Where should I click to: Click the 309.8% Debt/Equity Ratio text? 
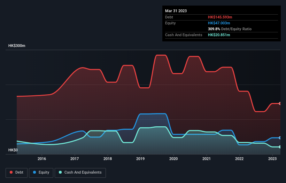pyautogui.click(x=230, y=29)
